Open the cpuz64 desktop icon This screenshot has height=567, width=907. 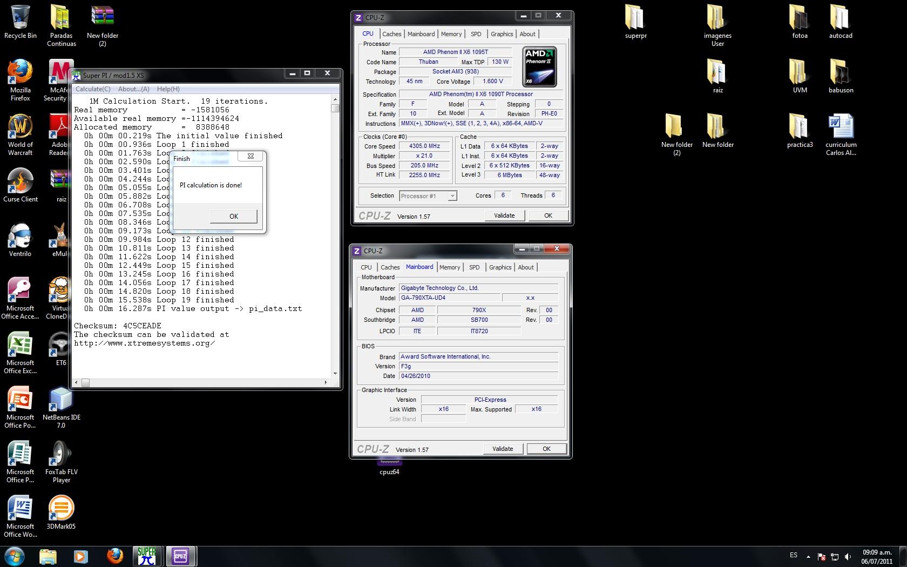389,466
